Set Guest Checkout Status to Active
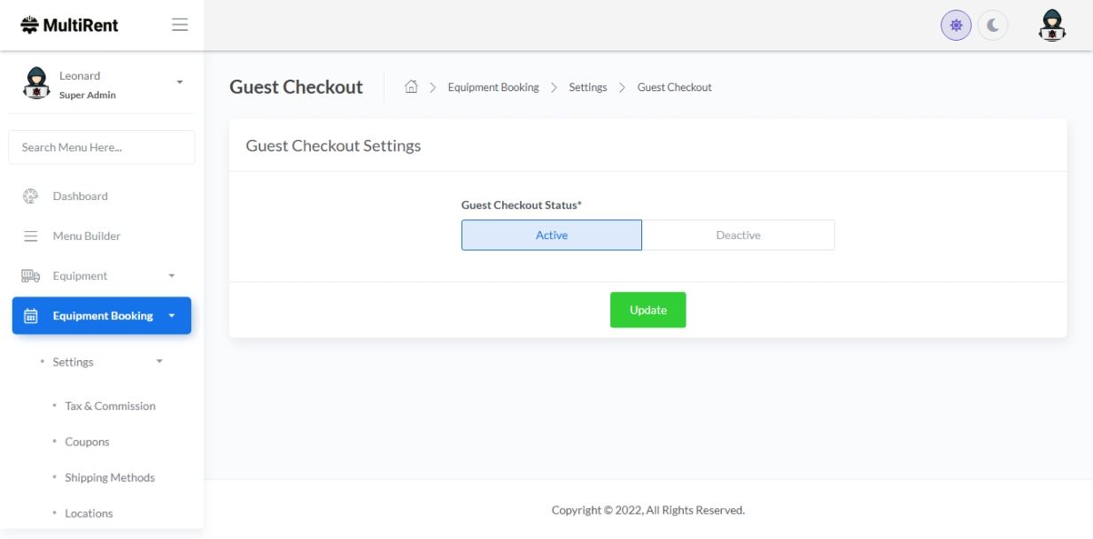This screenshot has height=539, width=1093. (x=551, y=235)
